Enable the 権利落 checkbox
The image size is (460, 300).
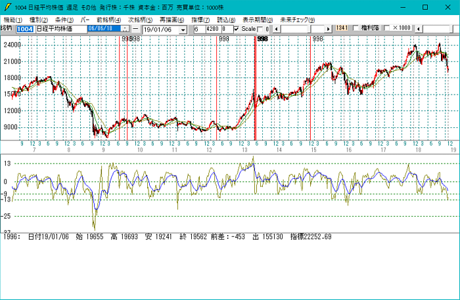(x=356, y=29)
